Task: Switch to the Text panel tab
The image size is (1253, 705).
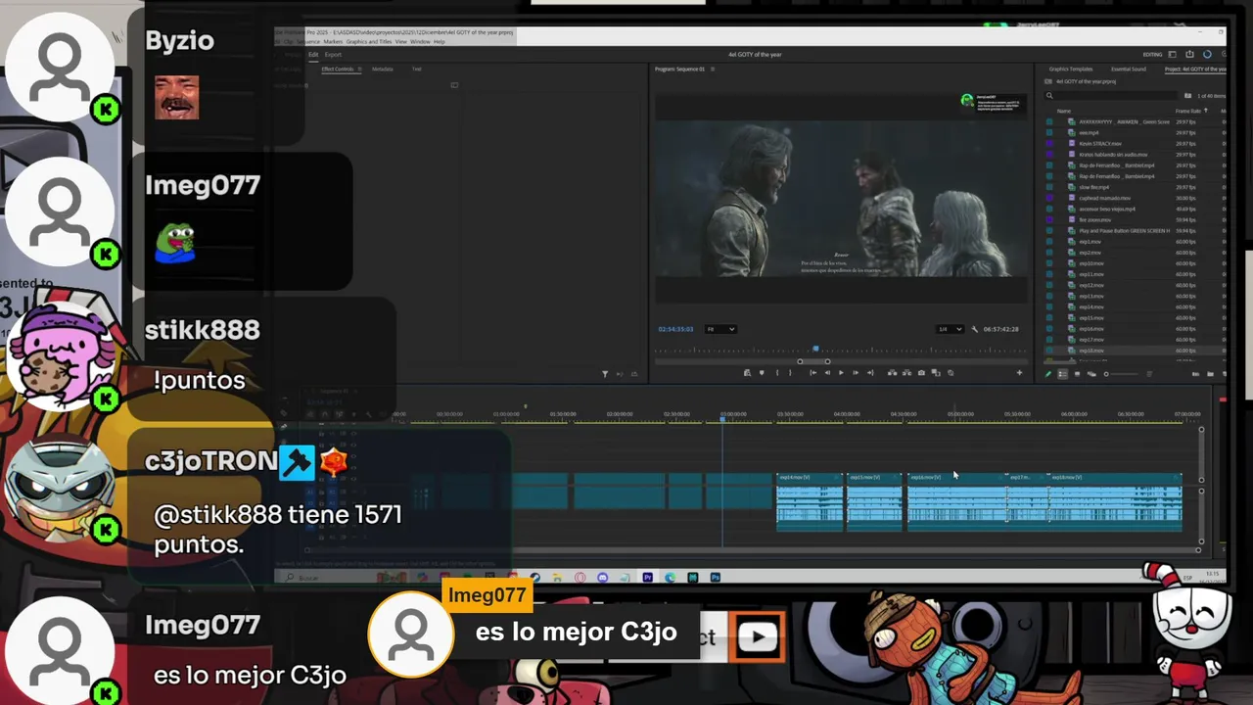Action: click(x=417, y=69)
